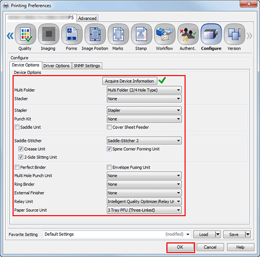
Task: Switch to the SNMP Settings tab
Action: pos(87,66)
